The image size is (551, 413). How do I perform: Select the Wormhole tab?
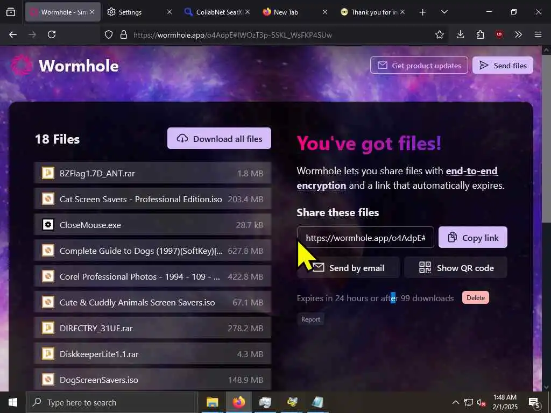click(x=62, y=12)
